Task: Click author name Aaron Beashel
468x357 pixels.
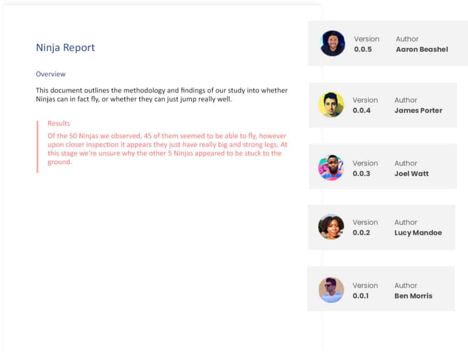Action: pyautogui.click(x=422, y=49)
